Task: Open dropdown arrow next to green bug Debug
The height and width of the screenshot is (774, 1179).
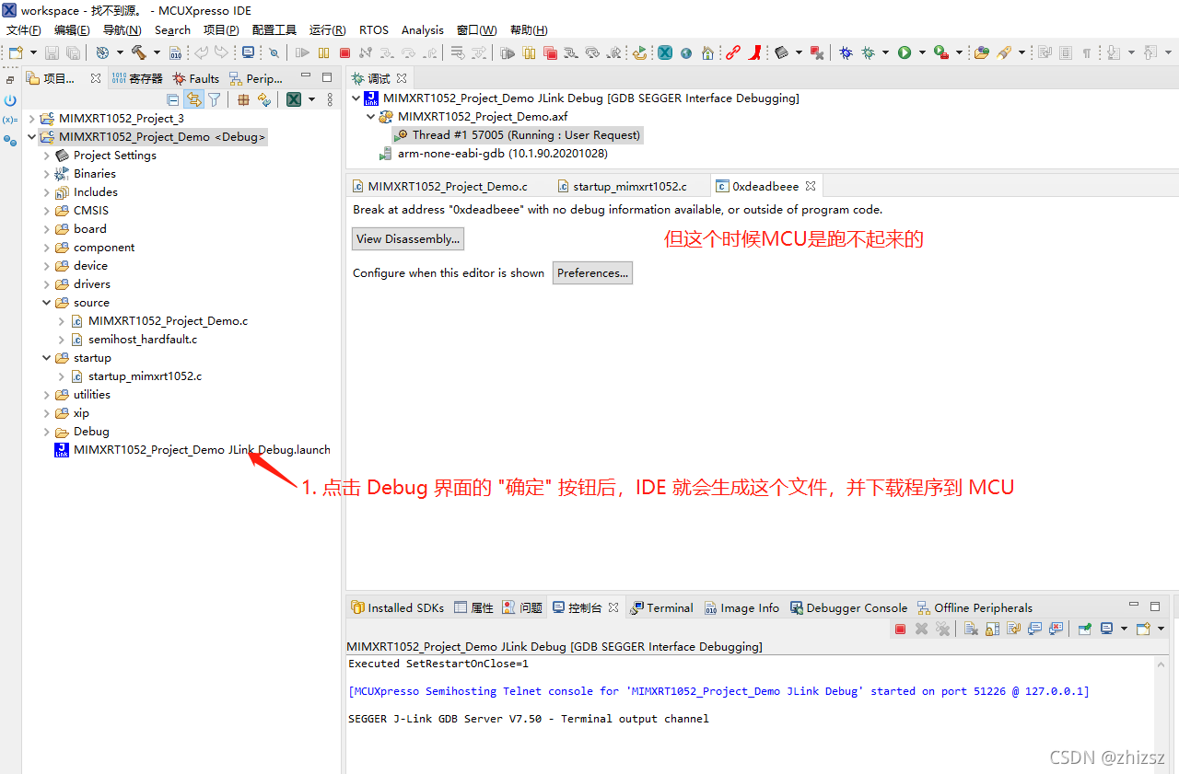Action: [x=885, y=52]
